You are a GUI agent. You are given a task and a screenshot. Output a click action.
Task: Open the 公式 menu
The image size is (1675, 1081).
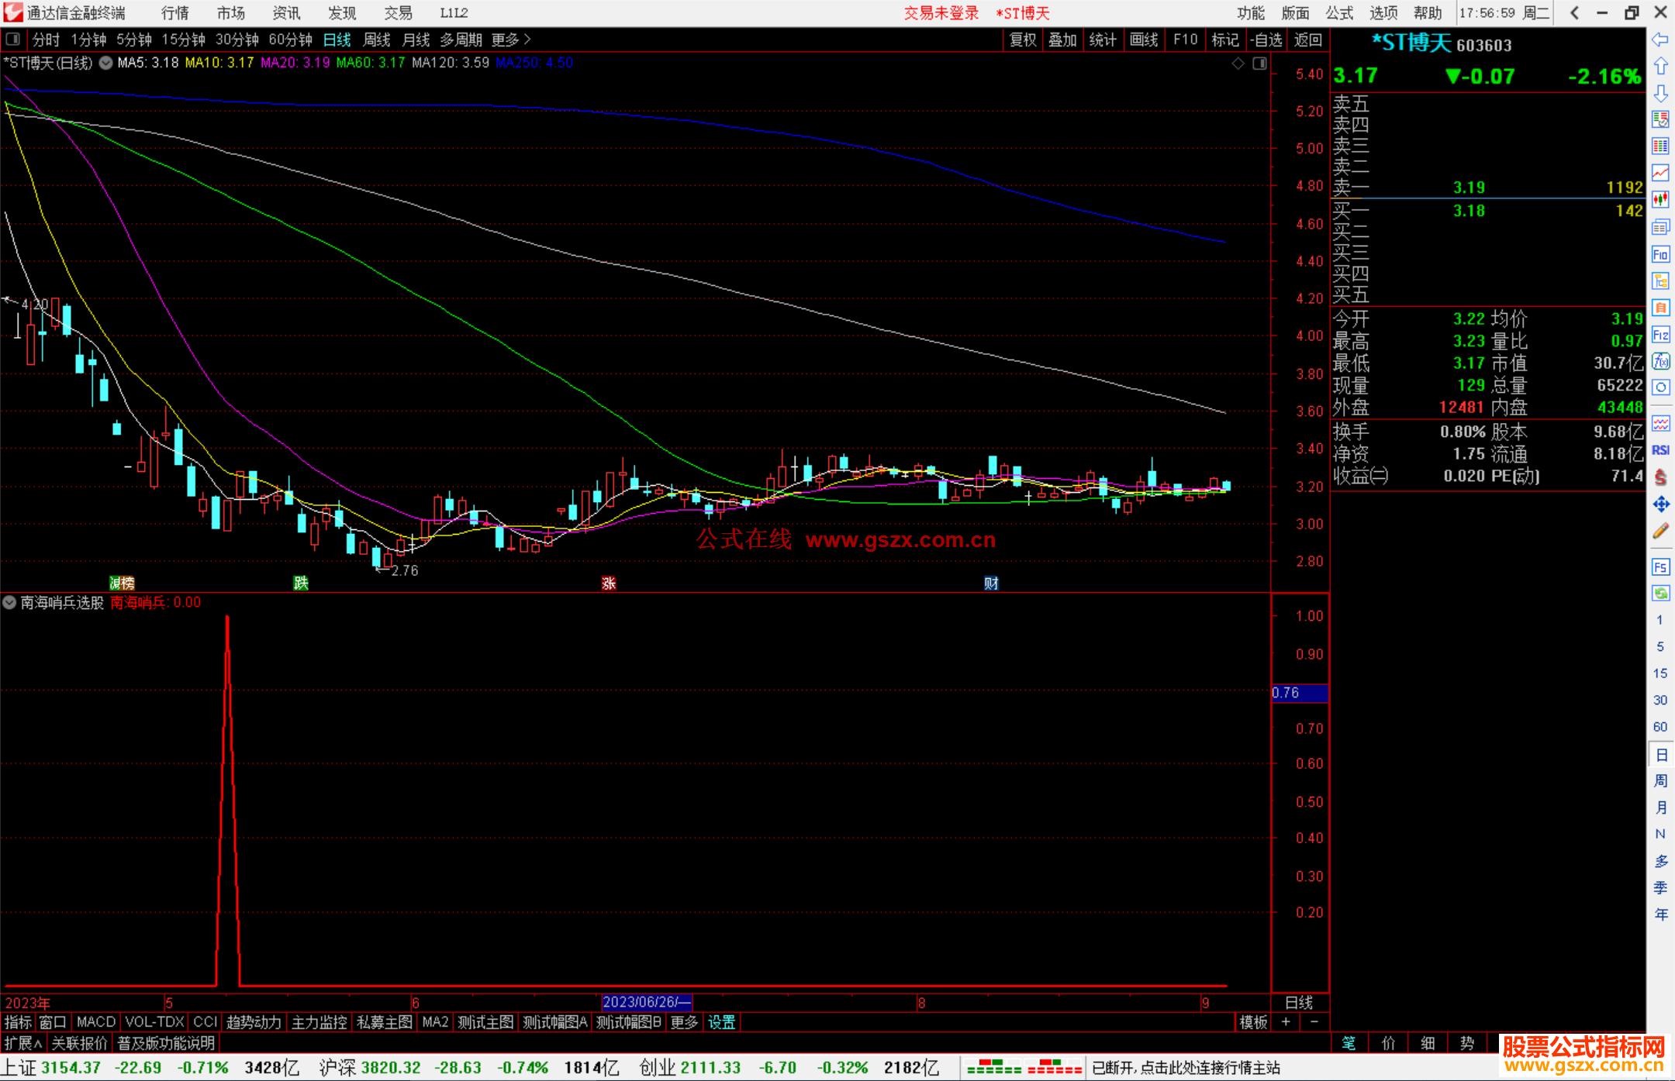pos(1339,12)
